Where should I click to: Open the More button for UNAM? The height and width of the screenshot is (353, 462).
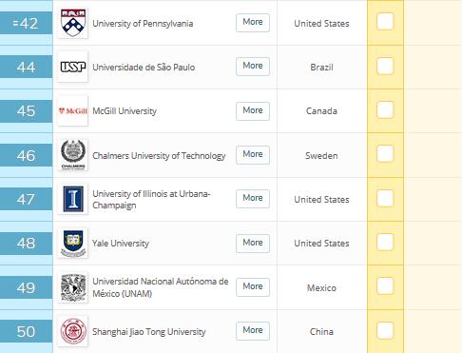coord(253,287)
